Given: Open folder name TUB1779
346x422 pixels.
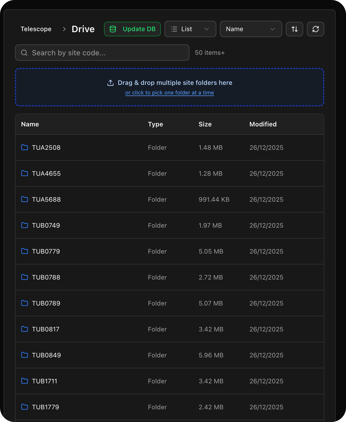Looking at the screenshot, I should [46, 407].
